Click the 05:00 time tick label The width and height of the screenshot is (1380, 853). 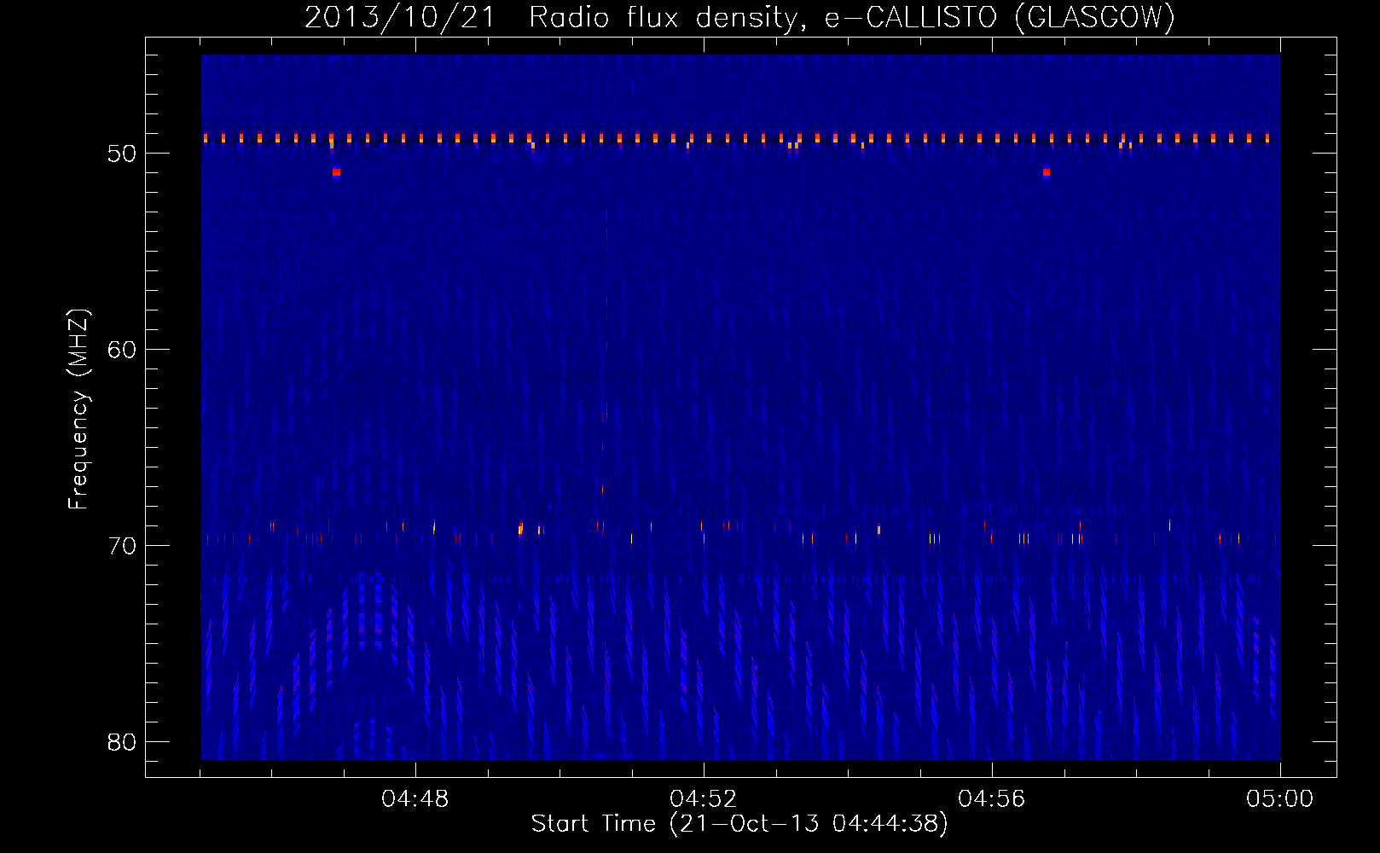pyautogui.click(x=1280, y=799)
